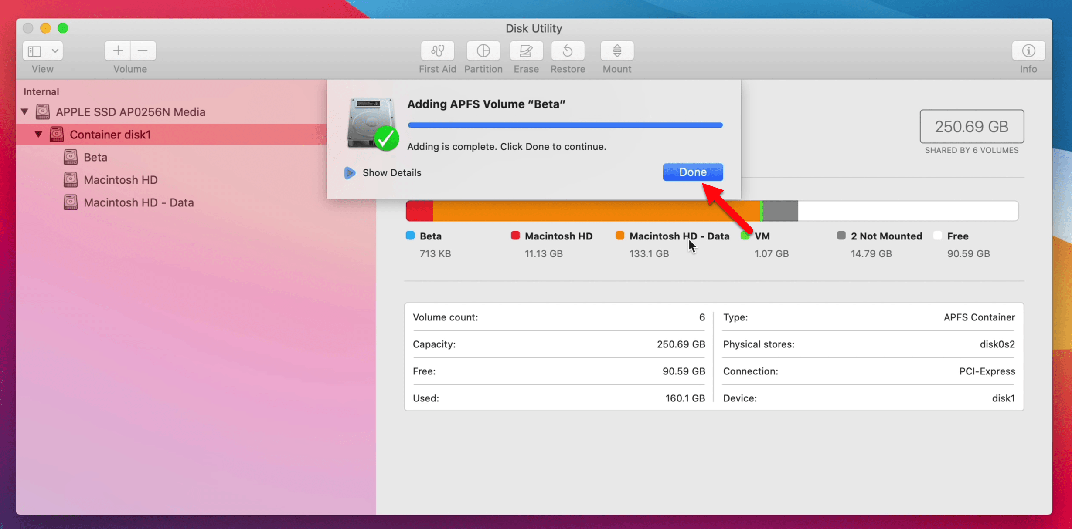Click the Container disk1 disk icon

(57, 134)
